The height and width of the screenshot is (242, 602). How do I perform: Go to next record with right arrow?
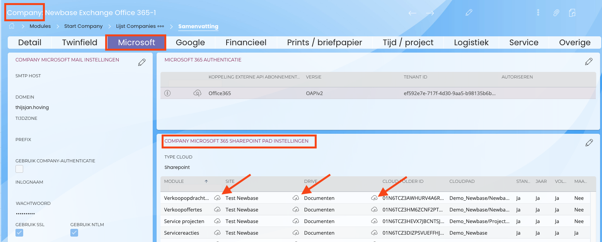430,13
